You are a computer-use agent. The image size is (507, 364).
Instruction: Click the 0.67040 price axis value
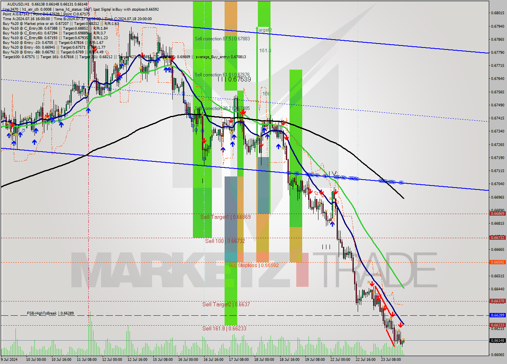[497, 184]
